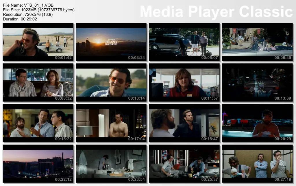The height and width of the screenshot is (186, 296).
Task: Open the thumbnail stamped 00:11:57
Action: [x=184, y=83]
